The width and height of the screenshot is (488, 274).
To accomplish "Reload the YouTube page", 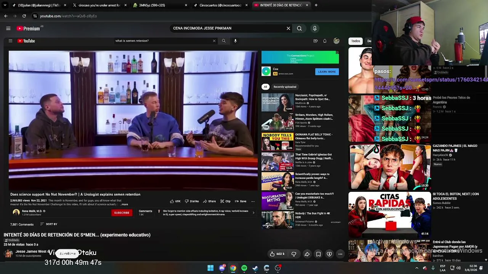I will pyautogui.click(x=24, y=16).
